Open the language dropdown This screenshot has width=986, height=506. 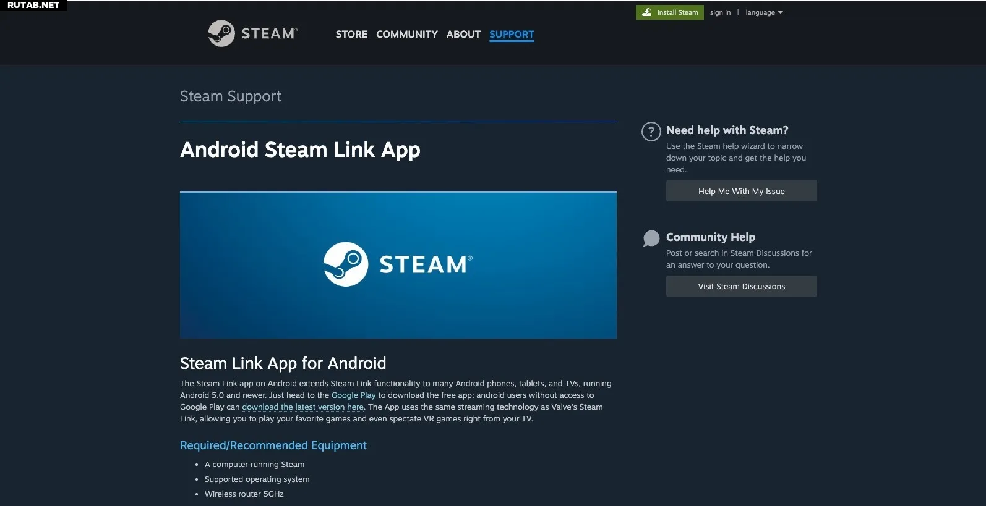coord(763,12)
